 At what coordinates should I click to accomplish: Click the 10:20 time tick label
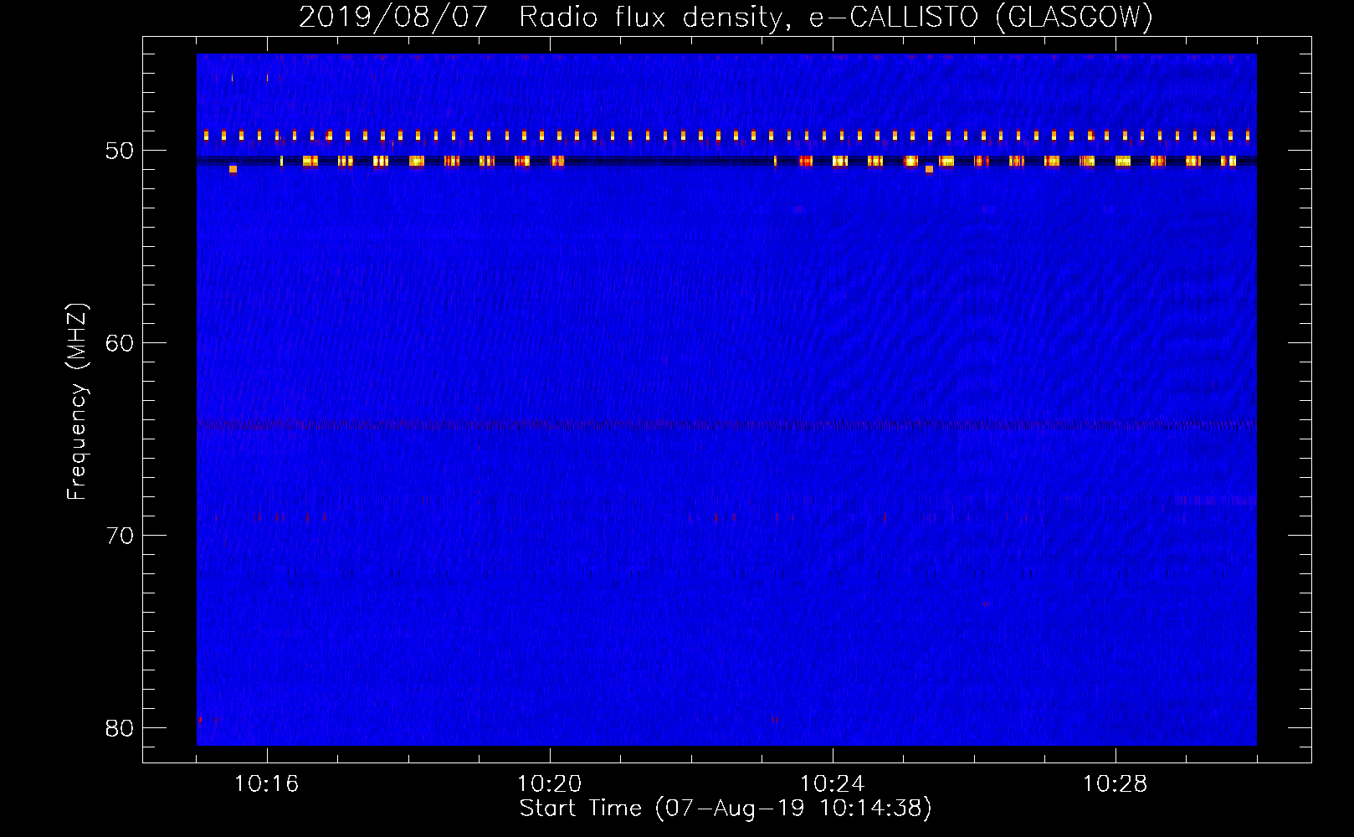549,784
